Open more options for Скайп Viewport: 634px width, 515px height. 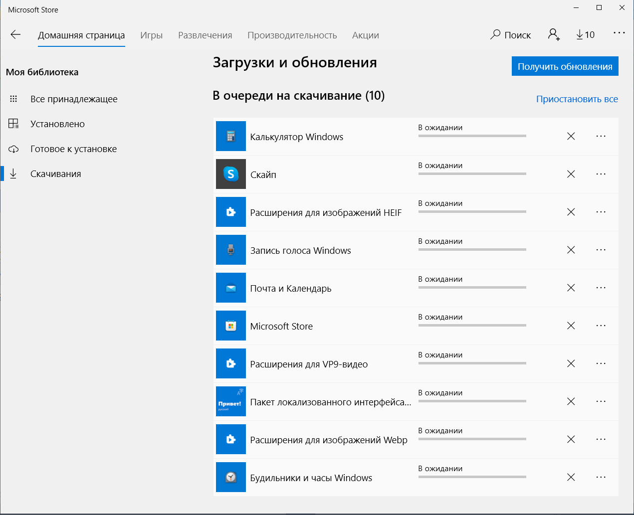point(601,174)
